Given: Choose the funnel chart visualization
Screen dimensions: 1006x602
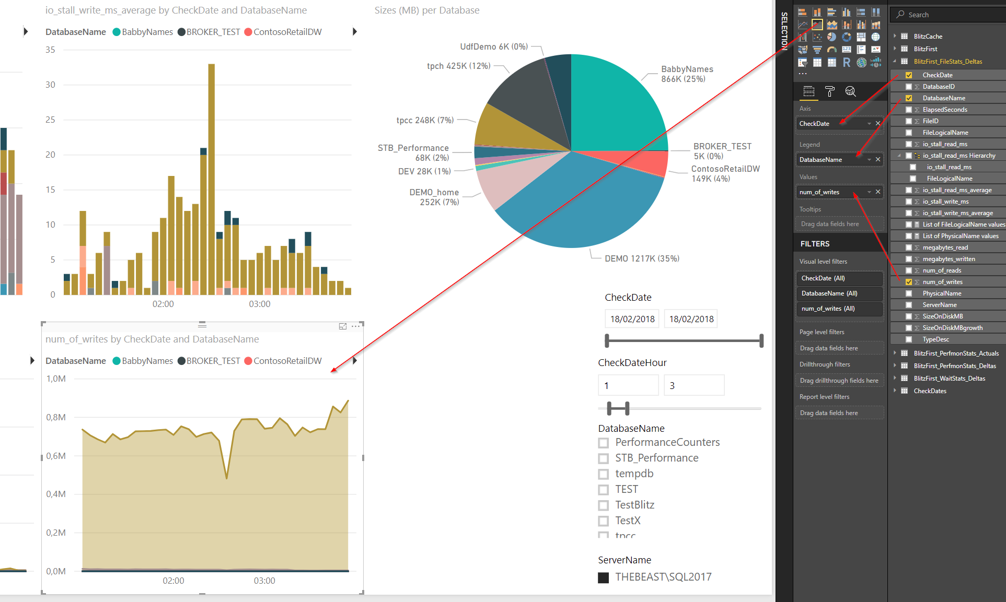Looking at the screenshot, I should pyautogui.click(x=817, y=50).
